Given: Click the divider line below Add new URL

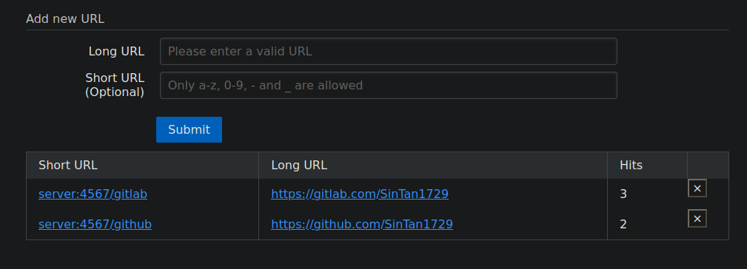Looking at the screenshot, I should (x=378, y=30).
